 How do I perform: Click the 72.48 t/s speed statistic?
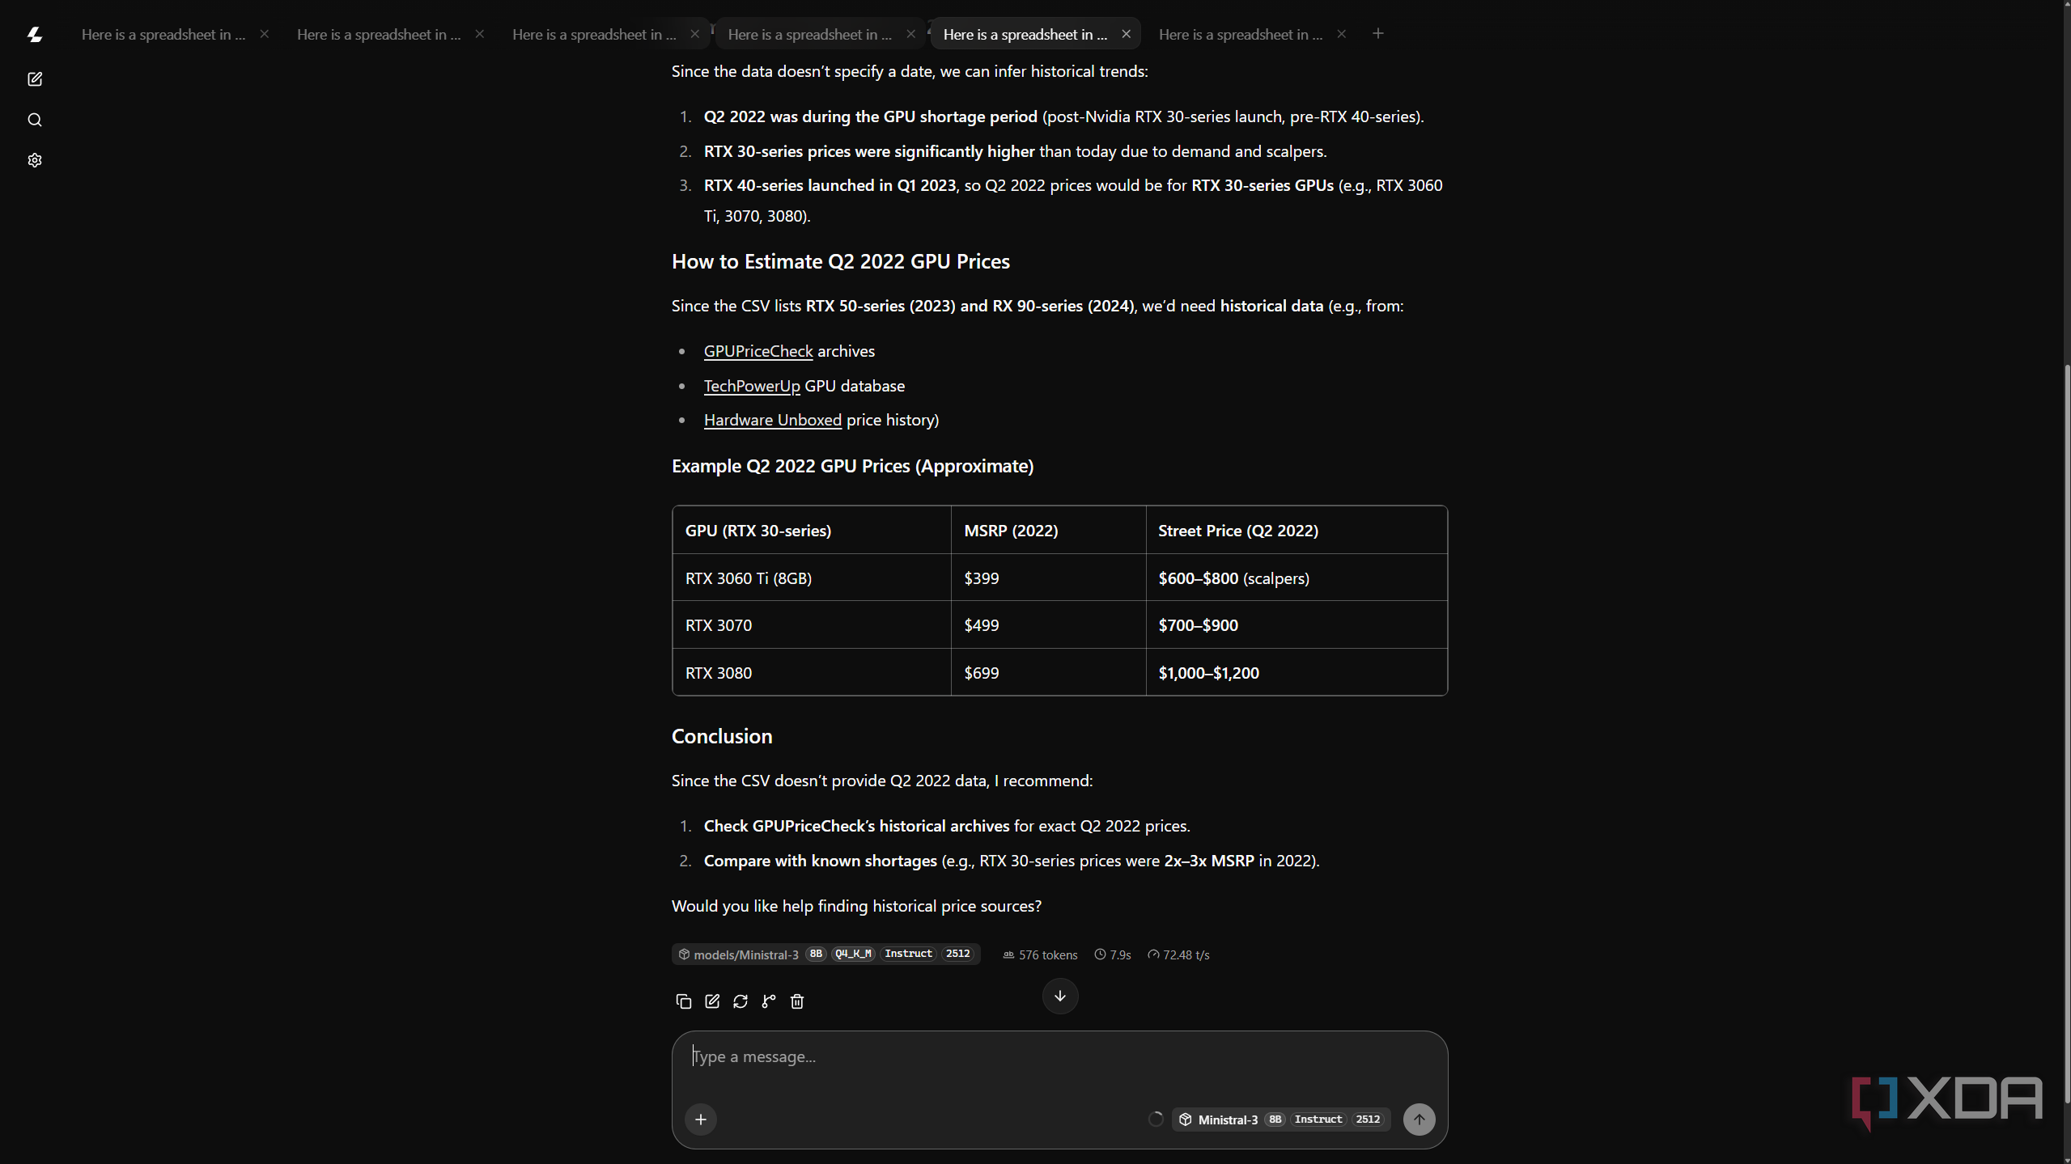(x=1178, y=954)
